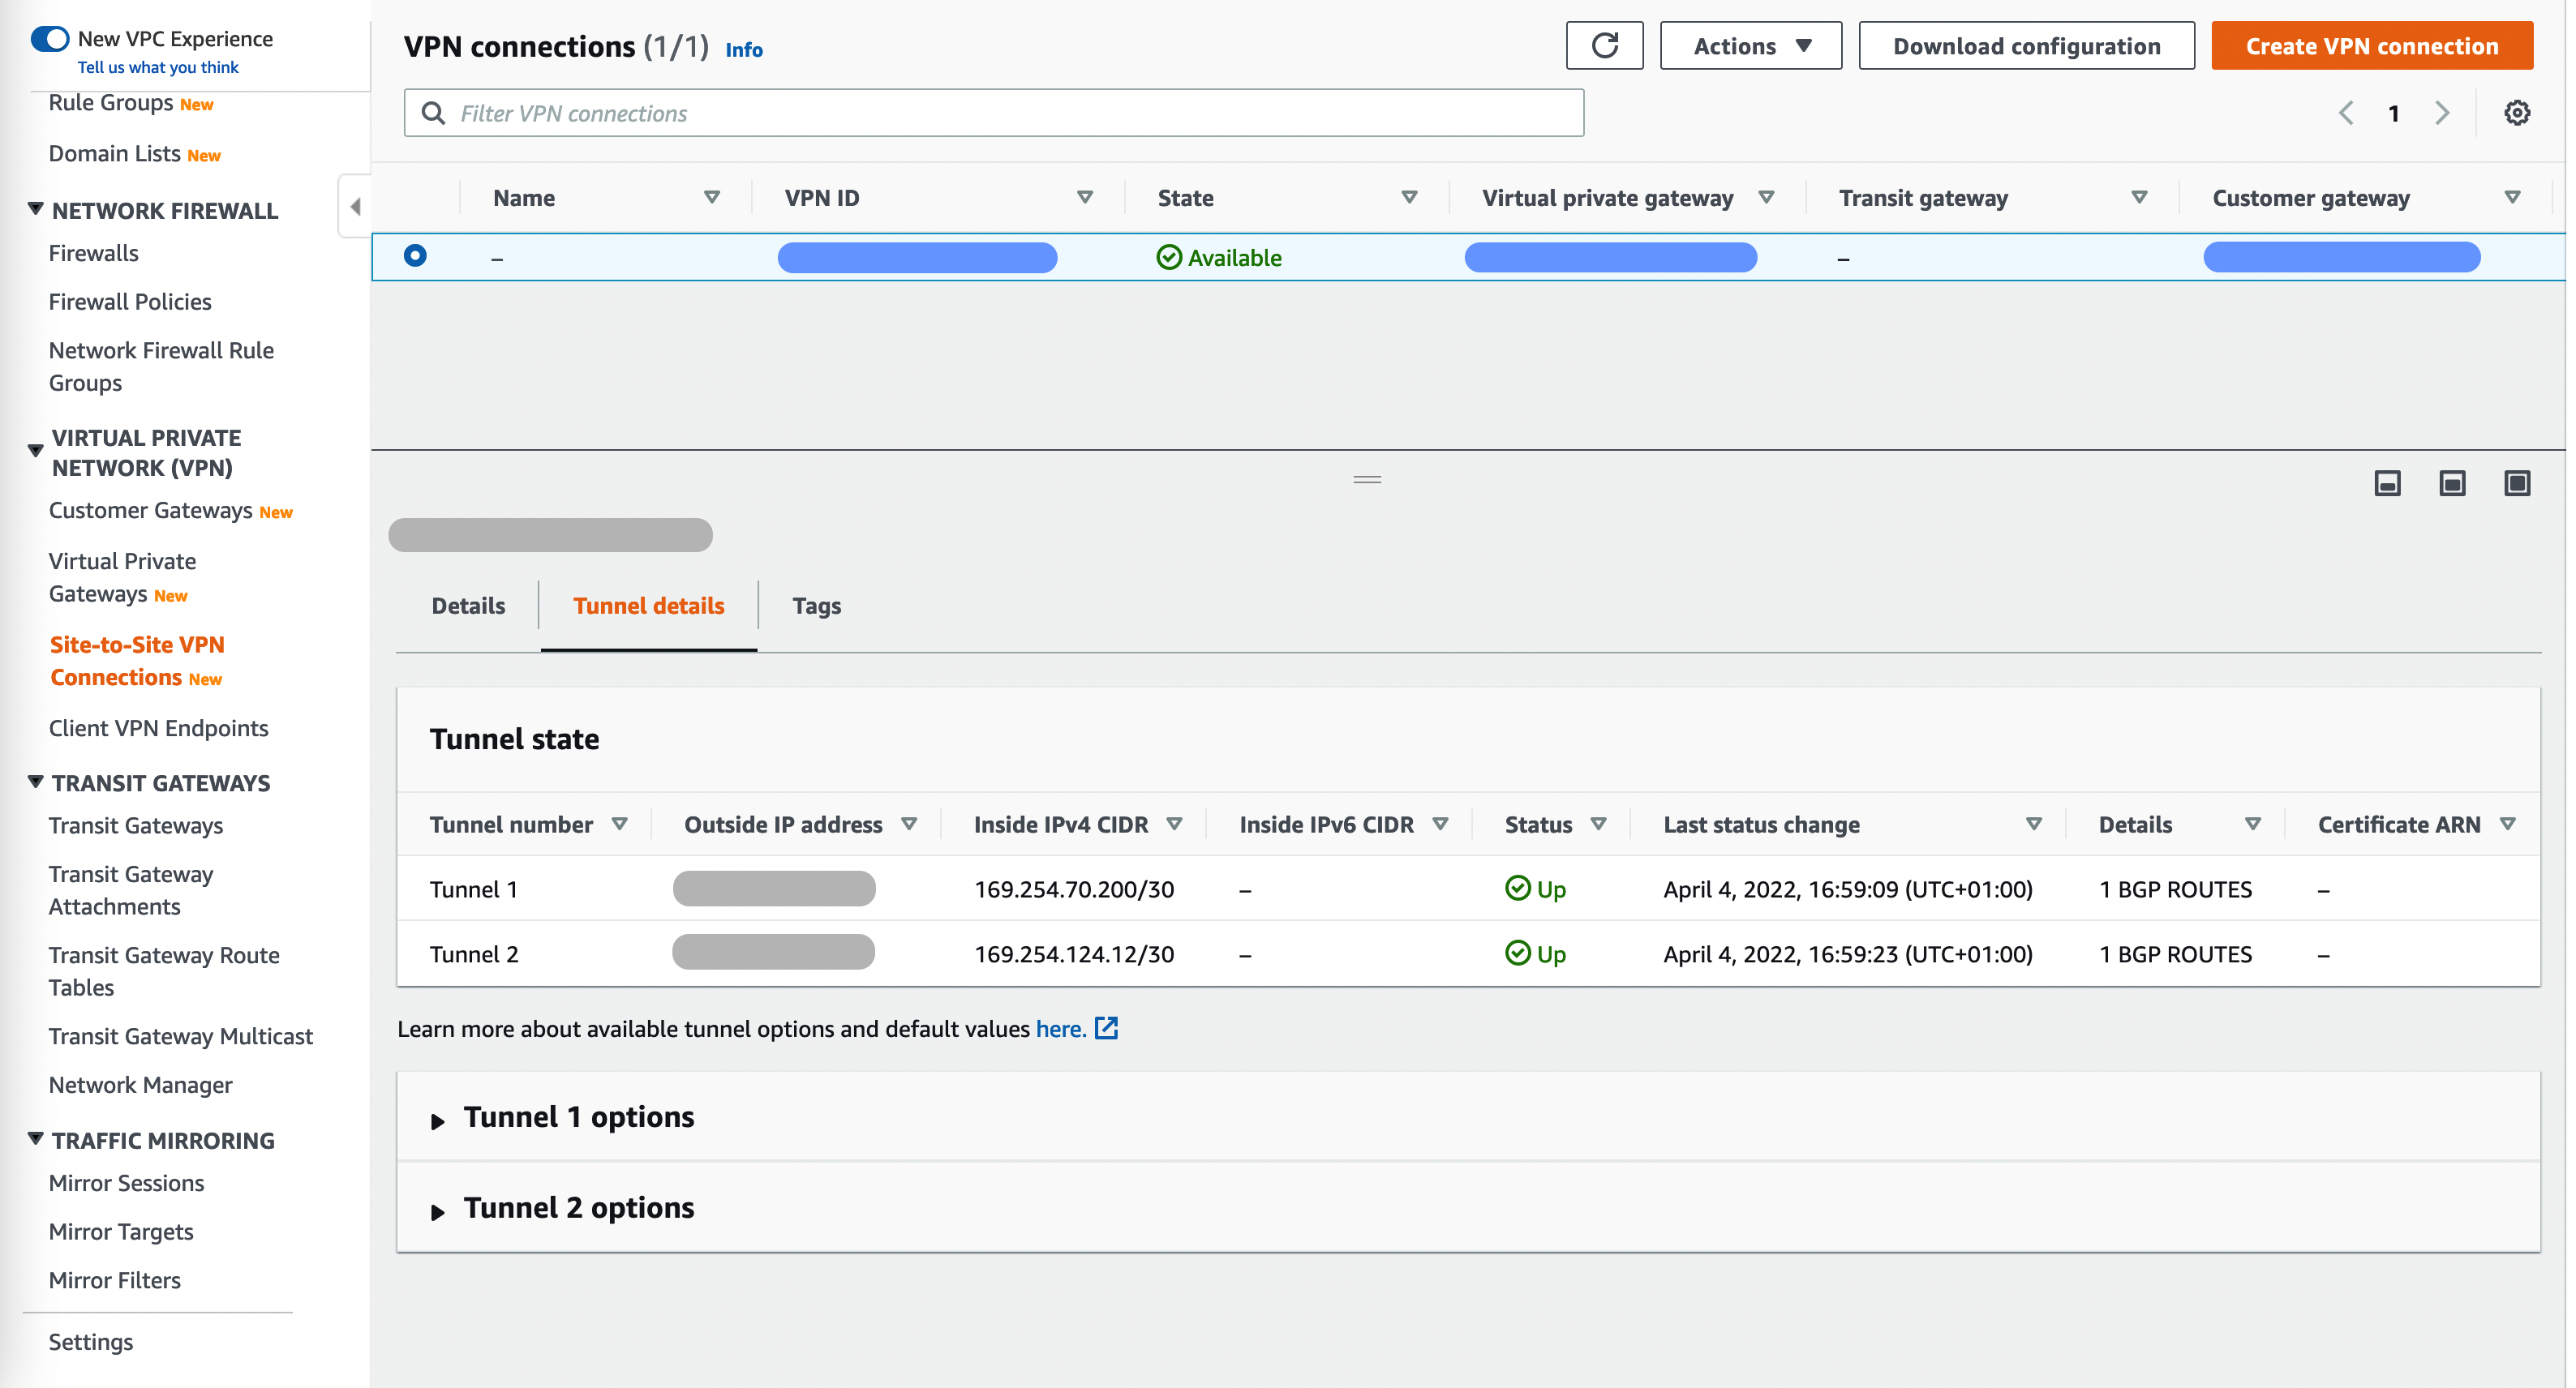Image resolution: width=2576 pixels, height=1388 pixels.
Task: Collapse the sidebar navigation arrow
Action: point(355,207)
